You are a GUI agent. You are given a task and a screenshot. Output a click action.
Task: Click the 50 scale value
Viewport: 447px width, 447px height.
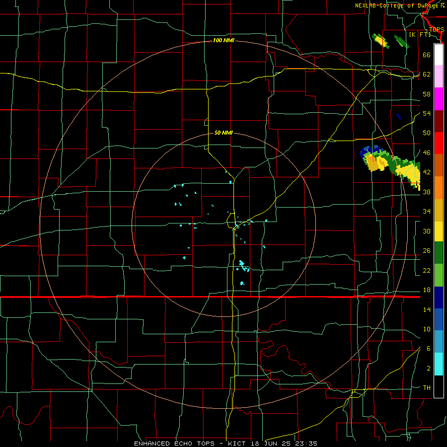tap(427, 133)
